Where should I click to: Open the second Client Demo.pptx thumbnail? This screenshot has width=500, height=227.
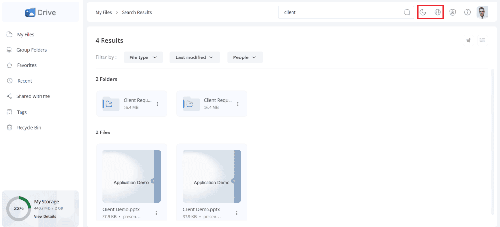(212, 176)
